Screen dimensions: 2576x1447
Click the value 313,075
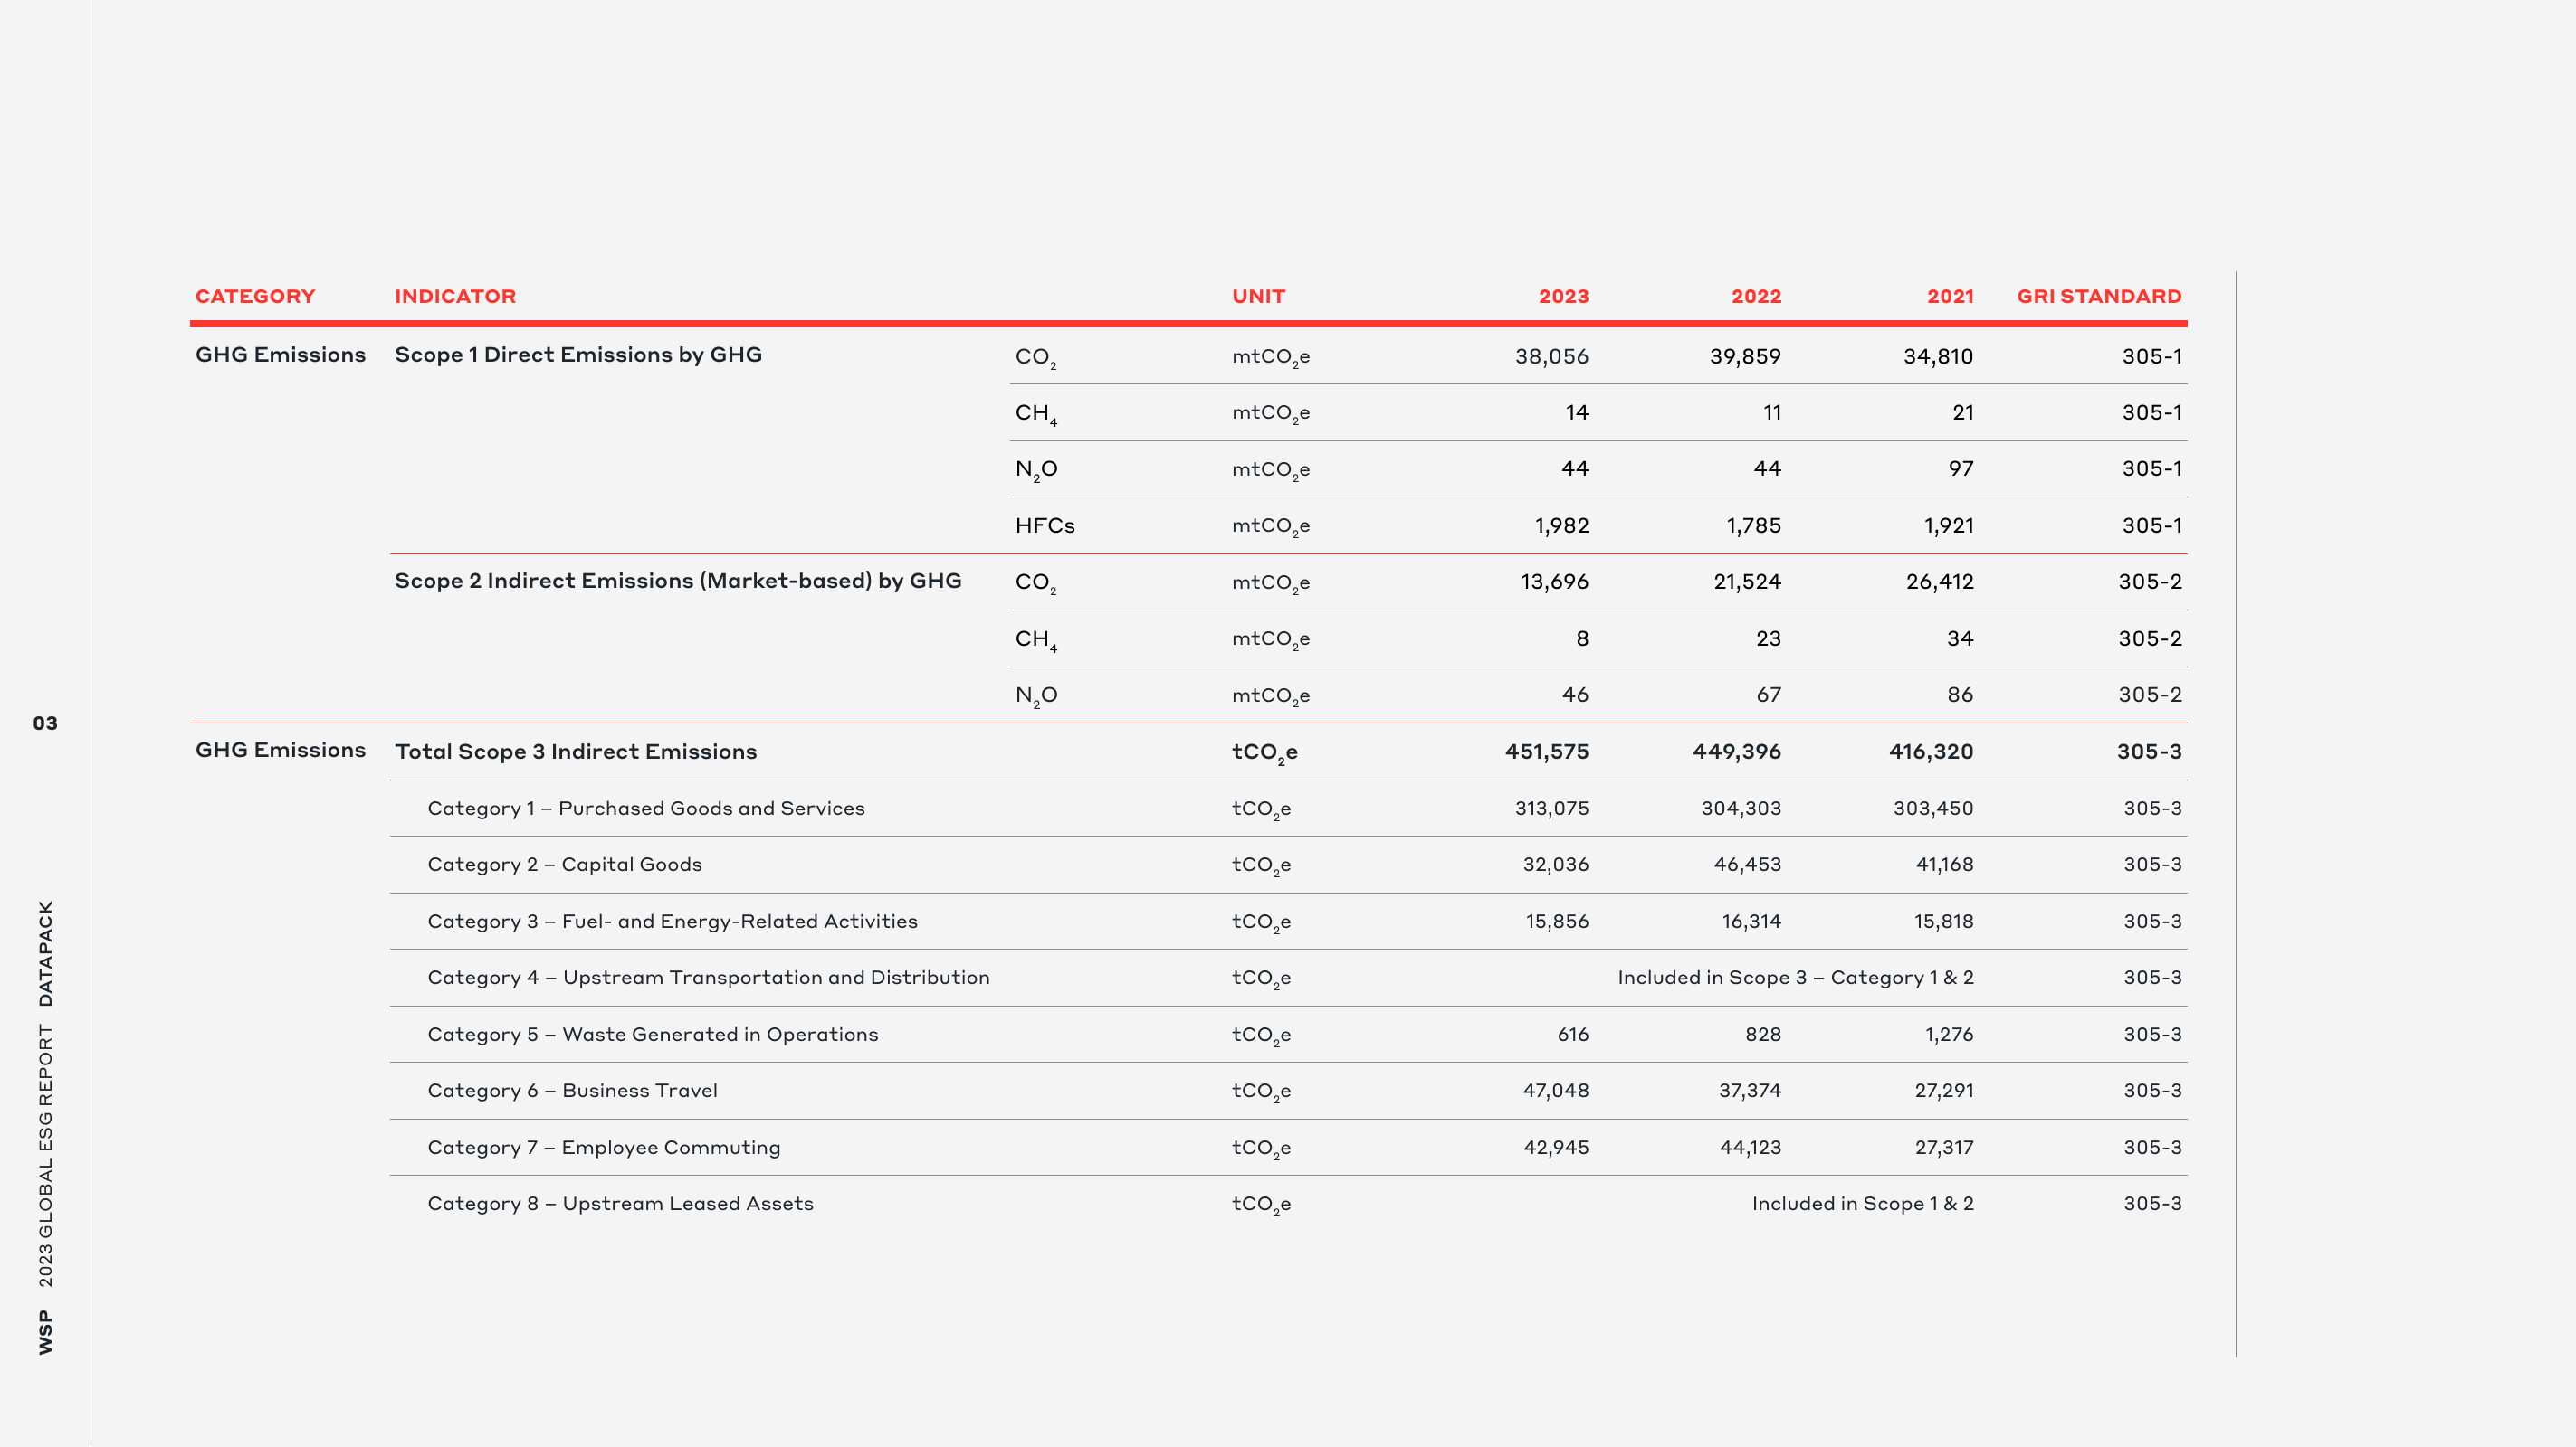click(1551, 809)
